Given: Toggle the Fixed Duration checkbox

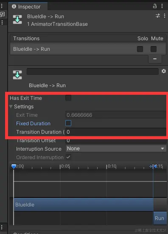Looking at the screenshot, I should (x=68, y=123).
